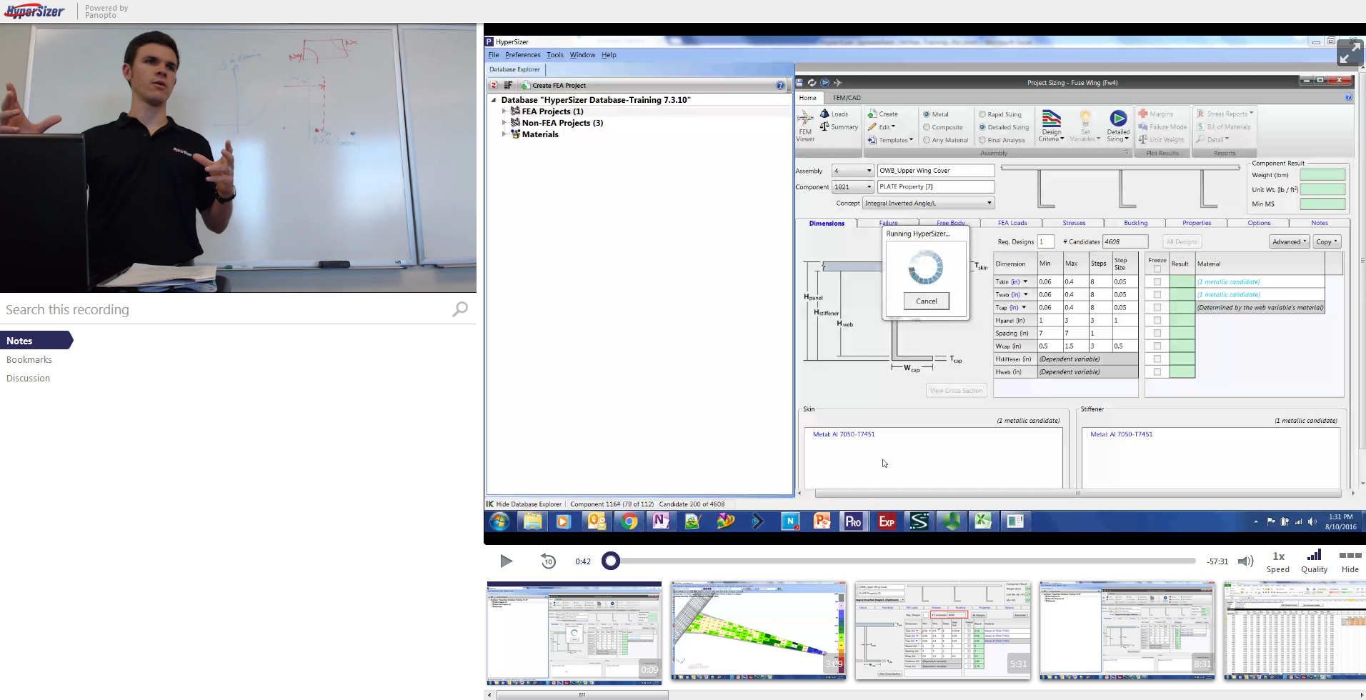Switch to the FEM/CAD ribbon tab

[847, 98]
